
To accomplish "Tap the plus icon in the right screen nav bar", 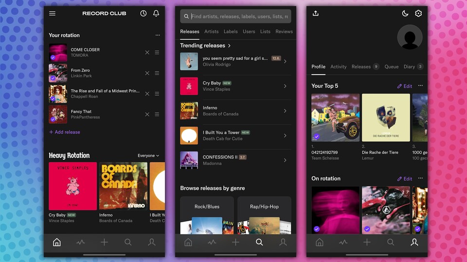I will point(367,243).
